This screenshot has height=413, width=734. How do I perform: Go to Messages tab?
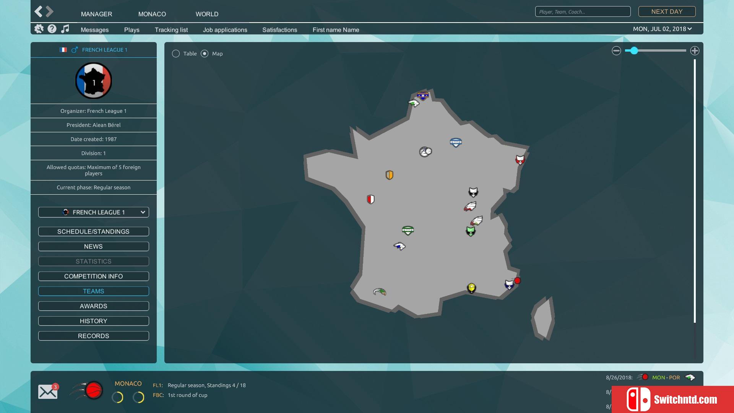(94, 30)
